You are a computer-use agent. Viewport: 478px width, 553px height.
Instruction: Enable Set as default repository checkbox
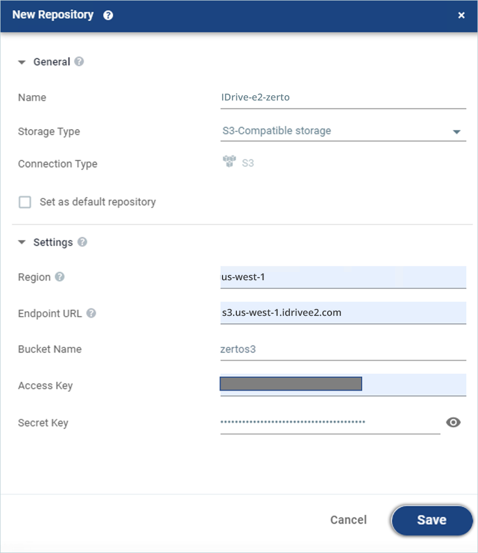click(25, 202)
